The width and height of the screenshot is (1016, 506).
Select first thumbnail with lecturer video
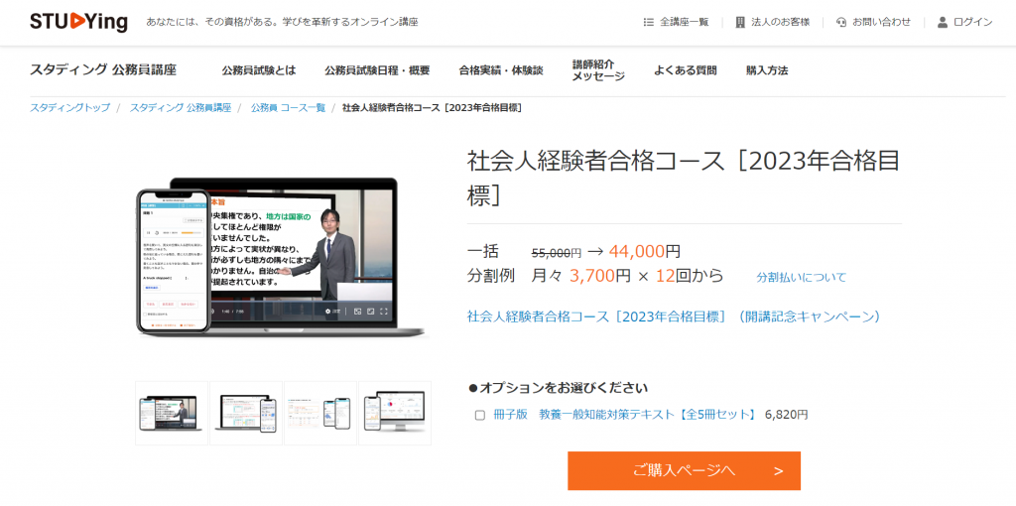click(x=172, y=413)
